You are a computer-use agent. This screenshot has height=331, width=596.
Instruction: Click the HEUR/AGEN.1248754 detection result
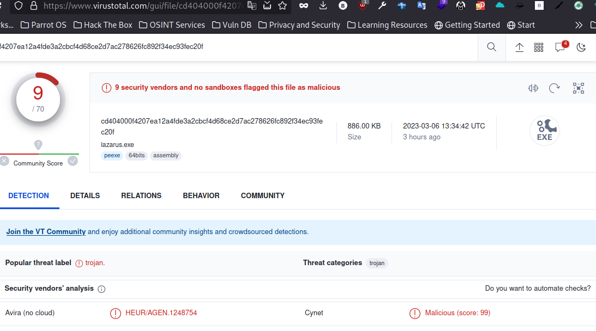point(161,313)
